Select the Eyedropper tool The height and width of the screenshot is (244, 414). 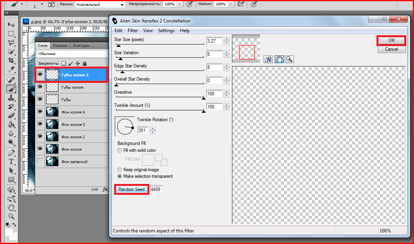[11, 70]
